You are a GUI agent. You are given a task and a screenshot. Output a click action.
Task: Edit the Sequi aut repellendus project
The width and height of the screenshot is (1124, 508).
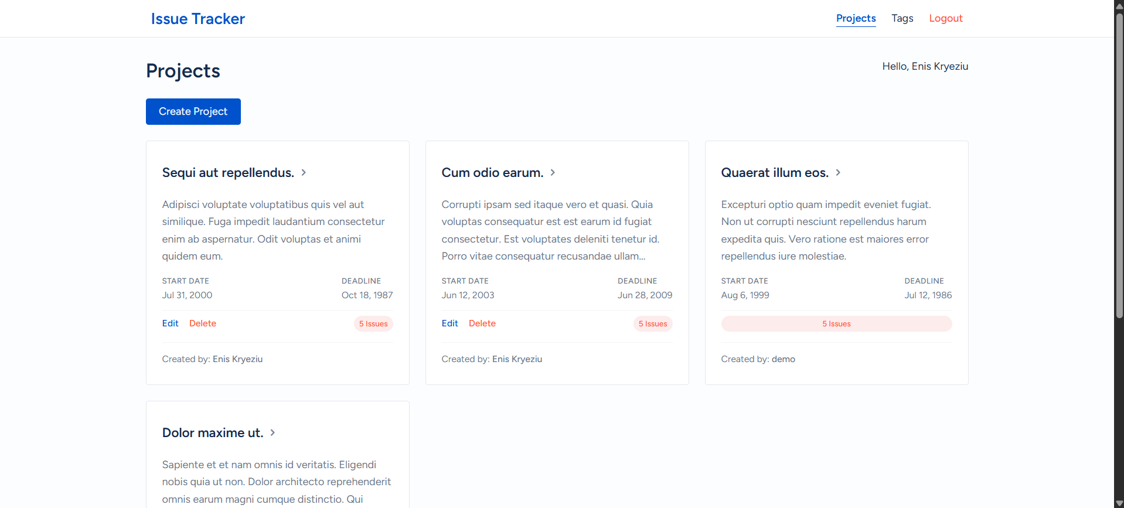point(170,323)
